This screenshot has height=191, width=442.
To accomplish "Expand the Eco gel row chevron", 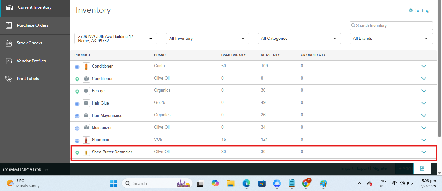I will 424,91.
